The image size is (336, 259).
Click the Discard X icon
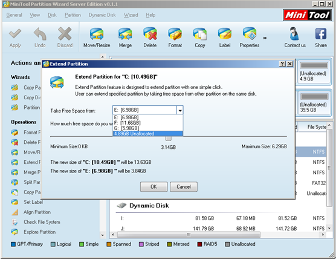tap(65, 34)
